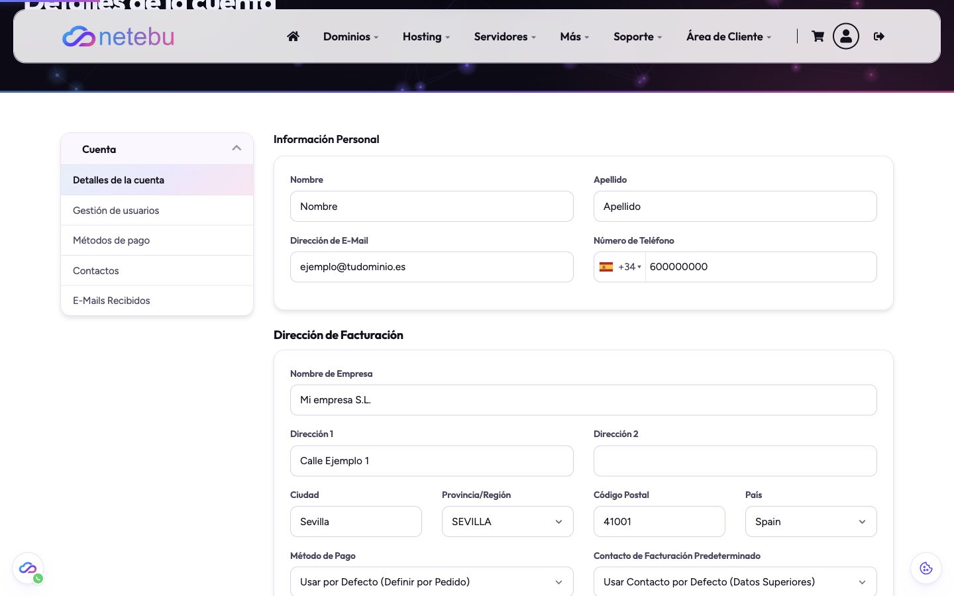The width and height of the screenshot is (954, 596).
Task: Click the empty Dirección 2 field
Action: [x=735, y=461]
